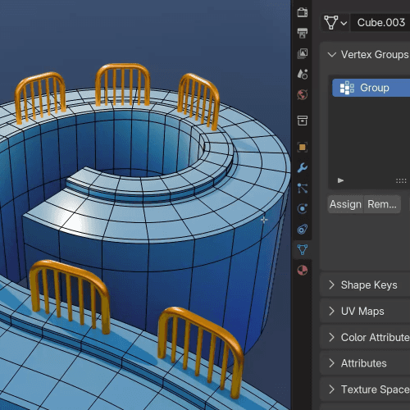Viewport: 410px width, 410px height.
Task: Click the Cube.003 mesh name field
Action: [x=380, y=23]
